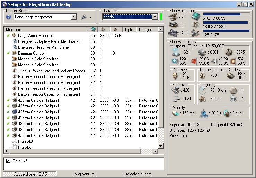The width and height of the screenshot is (256, 178).
Task: Click the blue help question mark icon
Action: click(9, 17)
